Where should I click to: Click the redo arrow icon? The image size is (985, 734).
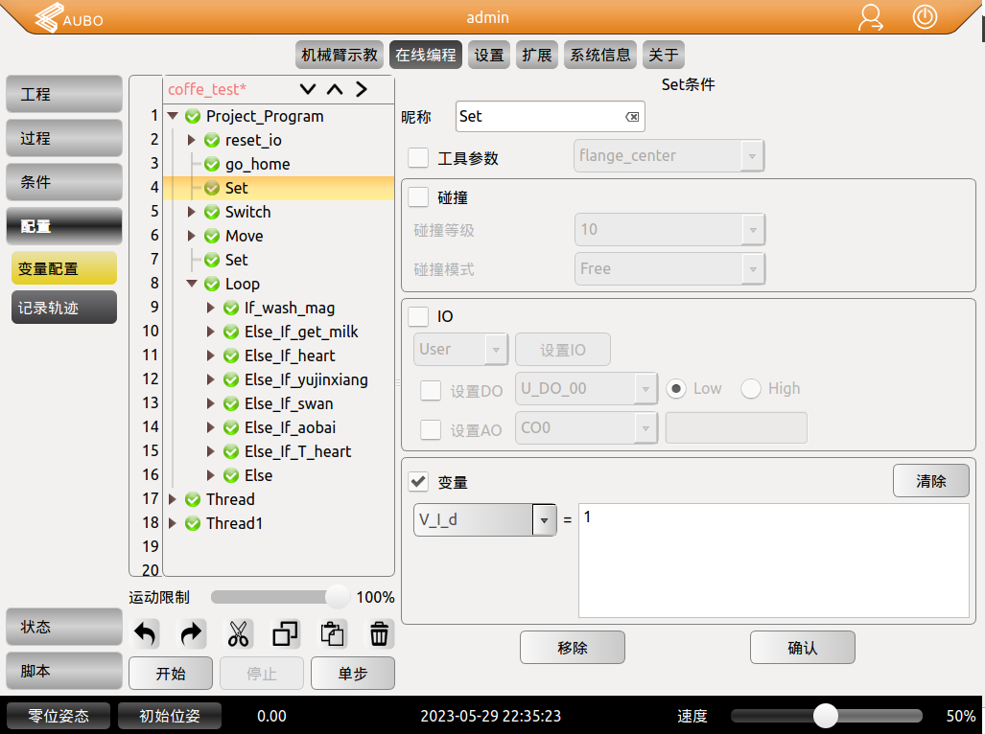192,633
